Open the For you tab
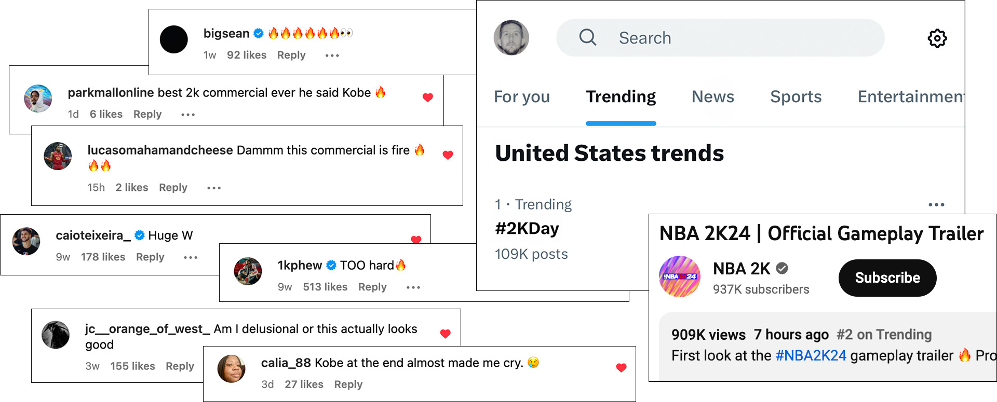 [x=521, y=97]
